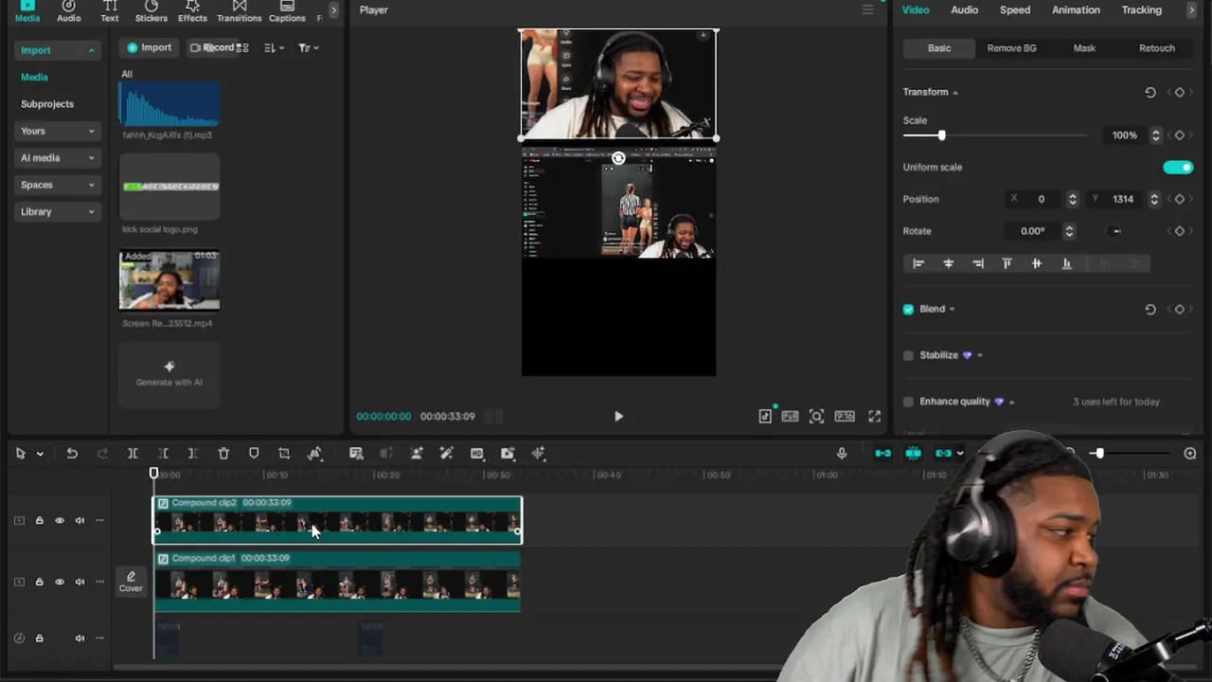This screenshot has width=1212, height=682.
Task: Enable the Stabilize checkbox
Action: point(909,355)
